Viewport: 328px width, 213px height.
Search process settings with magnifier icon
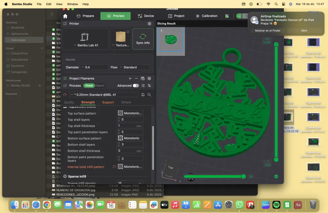(x=149, y=95)
